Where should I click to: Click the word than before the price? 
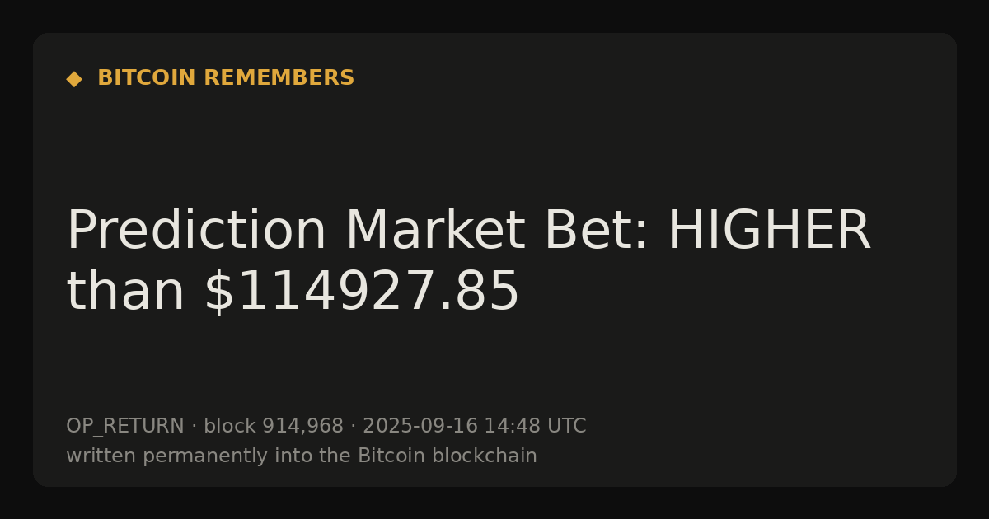pyautogui.click(x=126, y=292)
